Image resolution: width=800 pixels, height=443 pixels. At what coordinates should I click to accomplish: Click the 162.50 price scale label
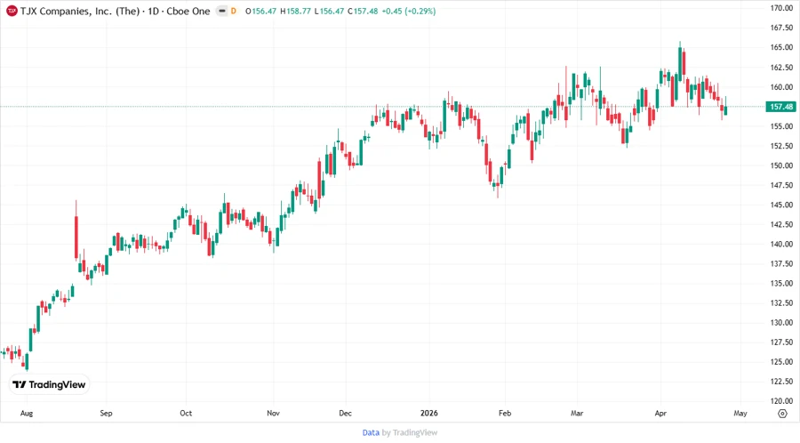coord(781,68)
